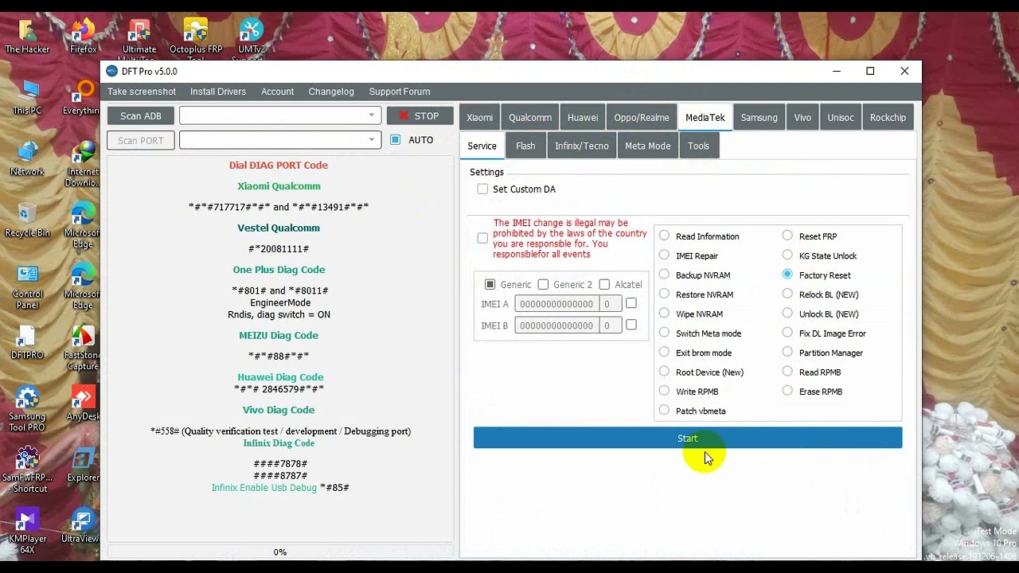Open the Install Drivers menu
Viewport: 1019px width, 573px height.
point(218,92)
